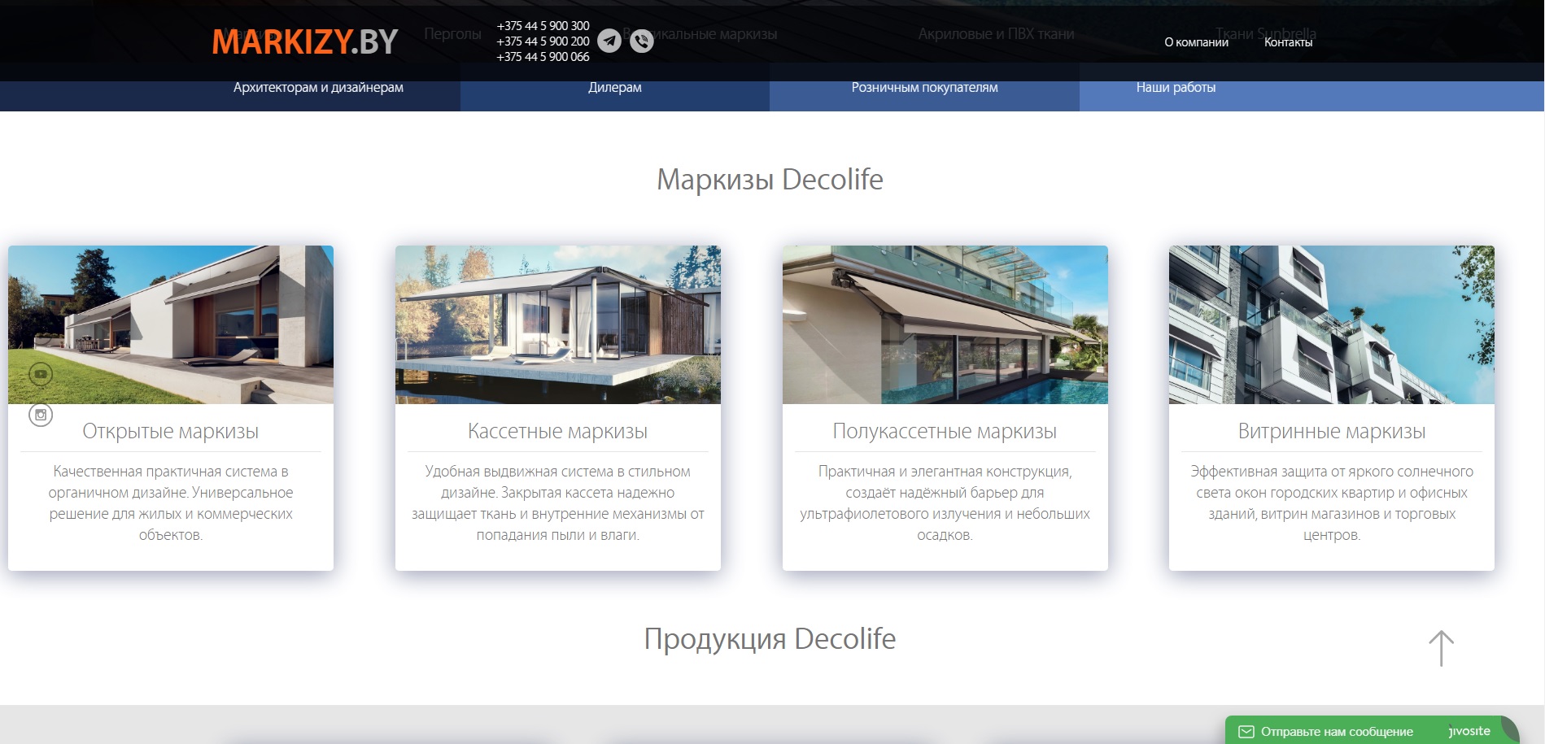Open the Telegram contact icon
Viewport: 1545px width, 744px height.
[609, 41]
